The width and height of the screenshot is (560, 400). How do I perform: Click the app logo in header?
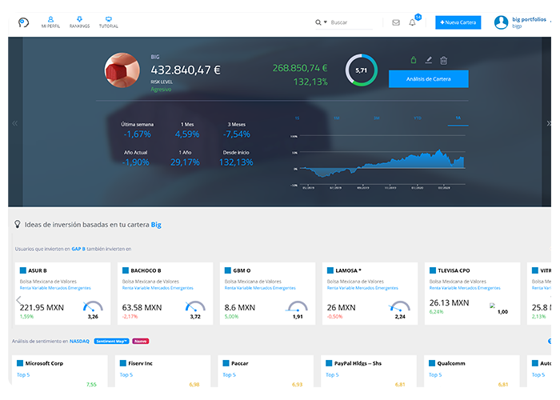pyautogui.click(x=23, y=22)
